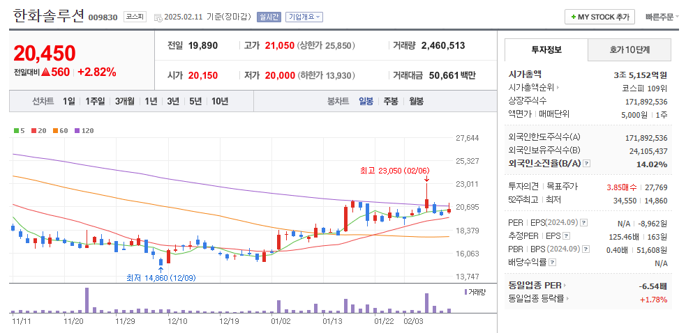The image size is (686, 333).
Task: Click the 최고 23,050 (02/06) chart marker
Action: pos(394,171)
